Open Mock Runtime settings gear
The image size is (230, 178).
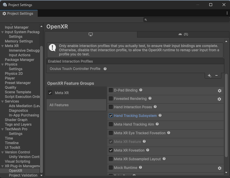click(219, 168)
